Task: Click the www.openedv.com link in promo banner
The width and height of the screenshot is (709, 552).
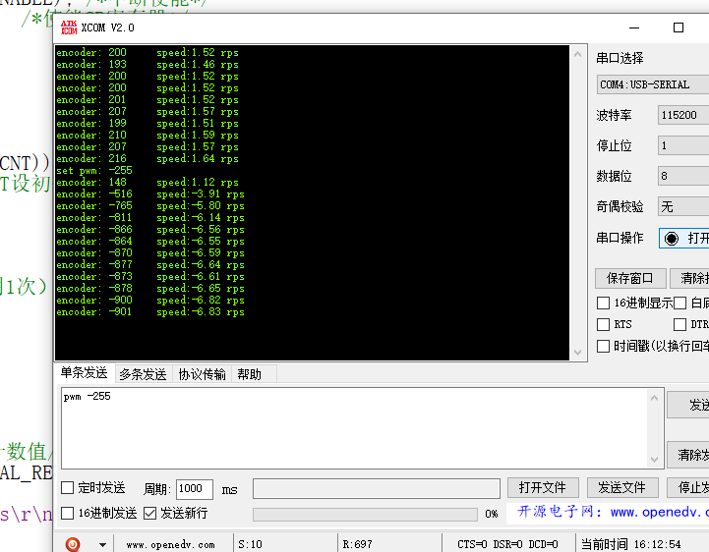Action: [x=659, y=513]
